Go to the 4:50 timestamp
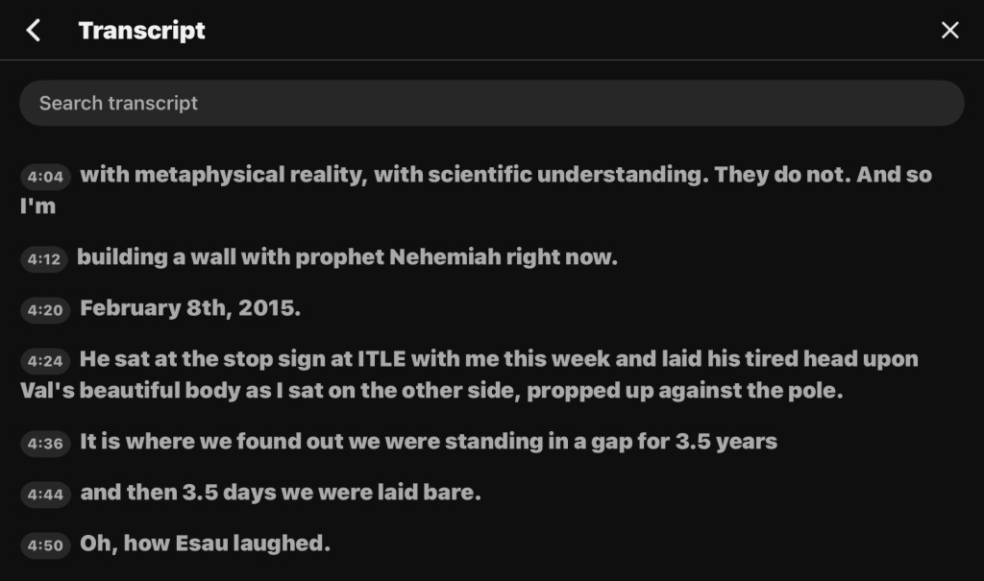Viewport: 984px width, 581px height. [x=45, y=545]
